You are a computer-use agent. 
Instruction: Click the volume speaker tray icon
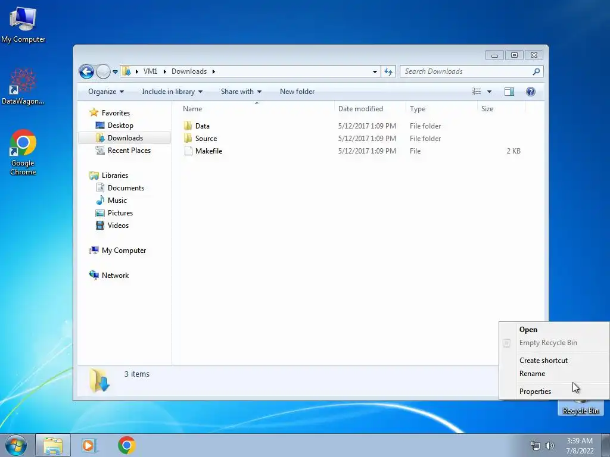[x=549, y=446]
